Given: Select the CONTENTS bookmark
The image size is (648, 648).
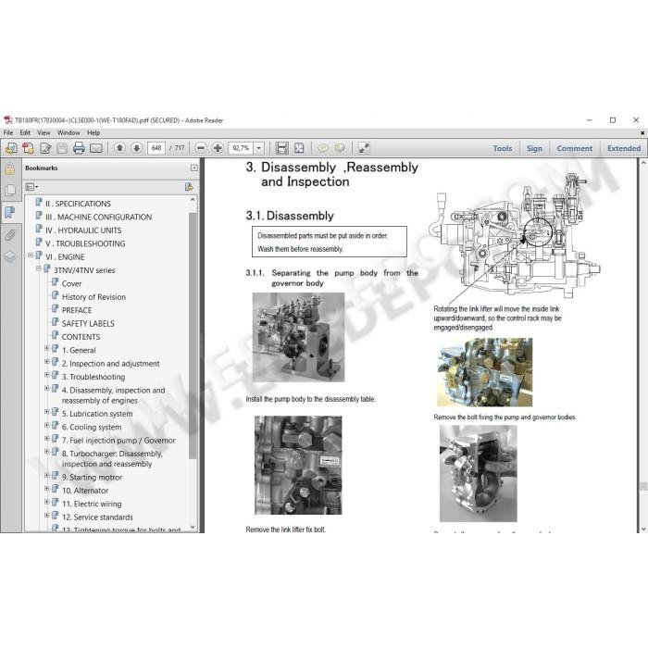Looking at the screenshot, I should tap(81, 337).
